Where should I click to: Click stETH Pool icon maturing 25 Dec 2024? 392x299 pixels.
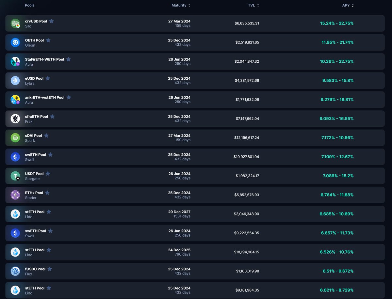pos(15,290)
